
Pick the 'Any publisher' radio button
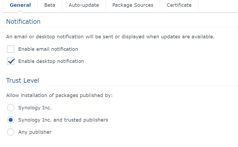(11, 132)
